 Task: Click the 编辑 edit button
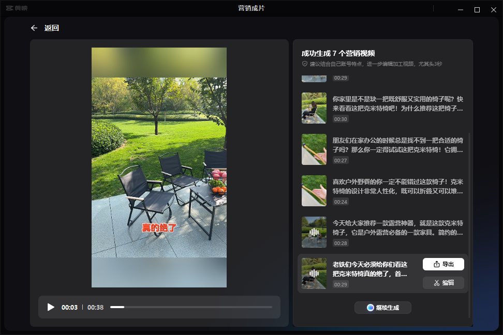(x=443, y=283)
